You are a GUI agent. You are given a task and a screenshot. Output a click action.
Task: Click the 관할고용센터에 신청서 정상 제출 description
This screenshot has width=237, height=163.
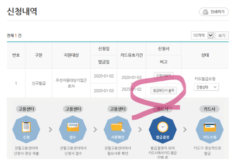pos(26,151)
